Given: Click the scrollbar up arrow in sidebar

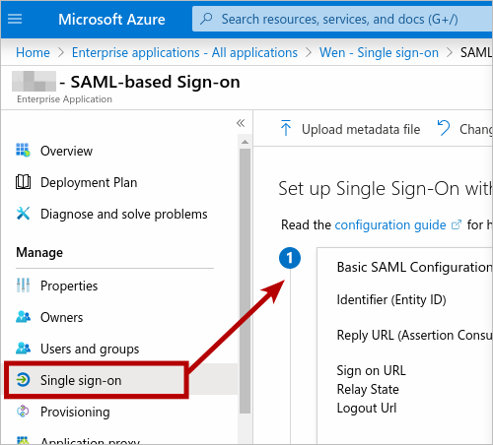Looking at the screenshot, I should point(245,142).
